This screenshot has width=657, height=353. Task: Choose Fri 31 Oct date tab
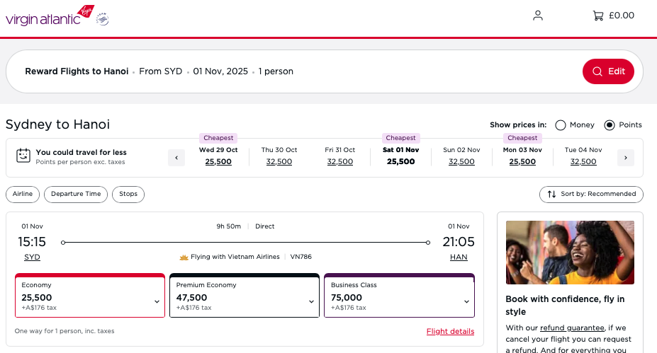[x=339, y=156]
